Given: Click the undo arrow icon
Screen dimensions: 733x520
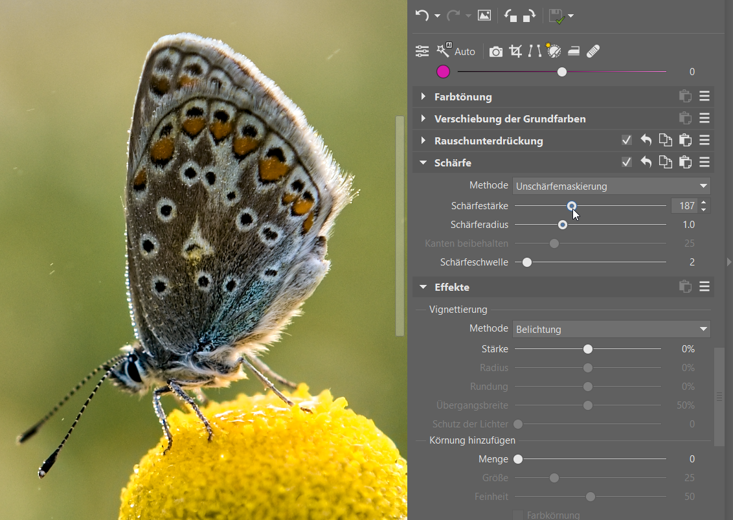Looking at the screenshot, I should coord(422,16).
